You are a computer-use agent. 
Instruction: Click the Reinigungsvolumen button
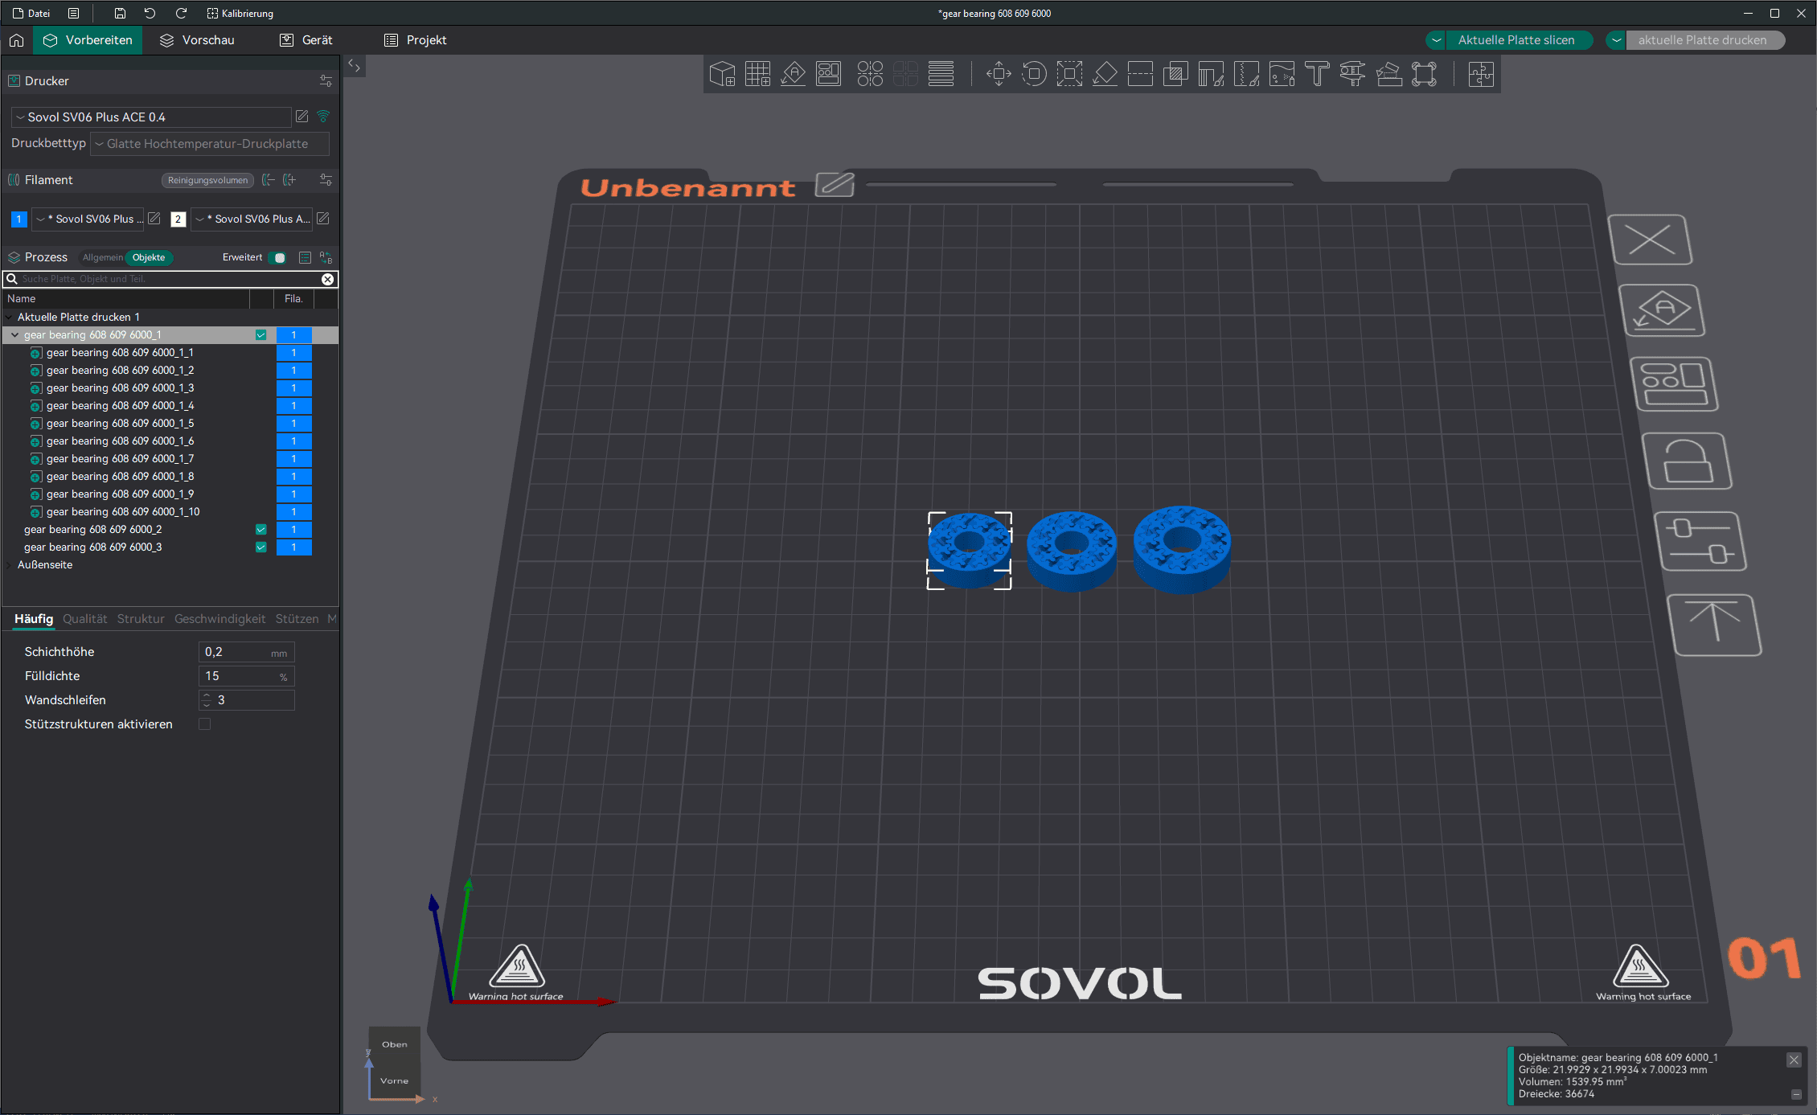click(x=207, y=180)
